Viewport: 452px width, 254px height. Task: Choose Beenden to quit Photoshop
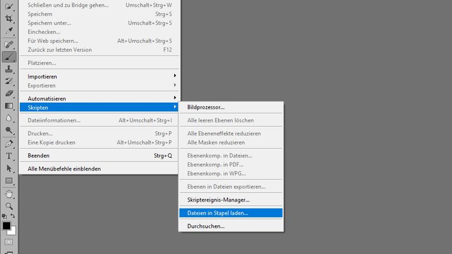coord(99,156)
